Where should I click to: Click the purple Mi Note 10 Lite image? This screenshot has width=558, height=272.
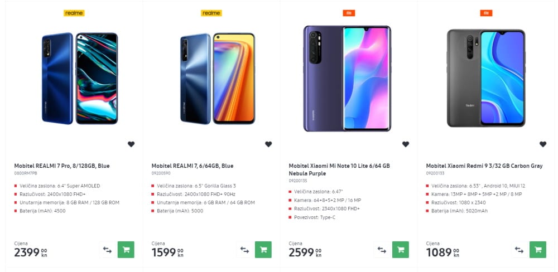347,78
